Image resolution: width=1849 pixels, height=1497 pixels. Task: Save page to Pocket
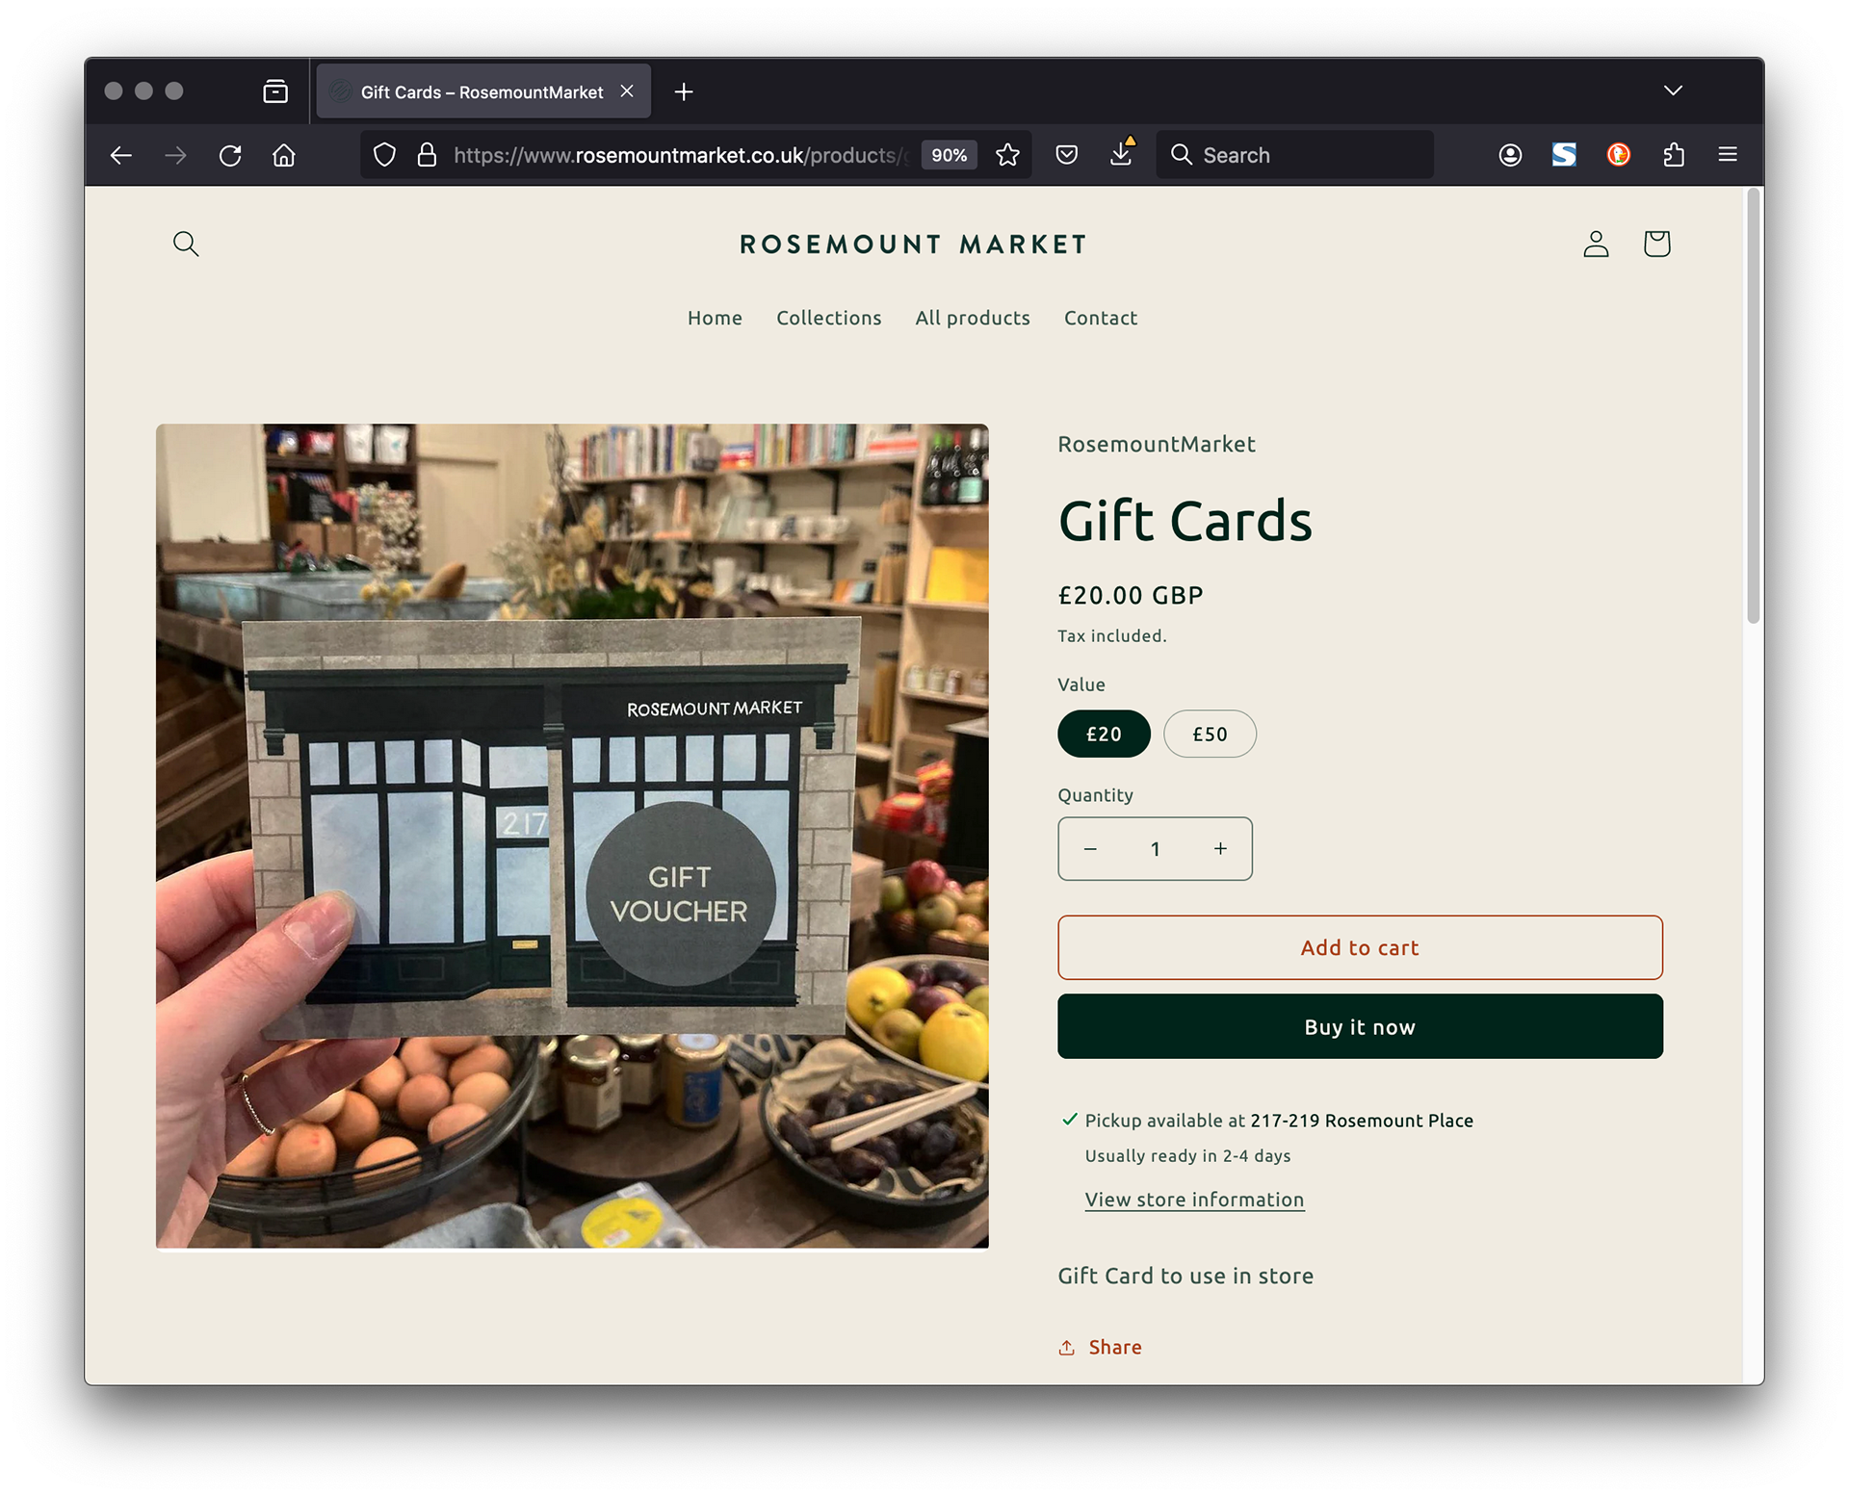(x=1066, y=155)
